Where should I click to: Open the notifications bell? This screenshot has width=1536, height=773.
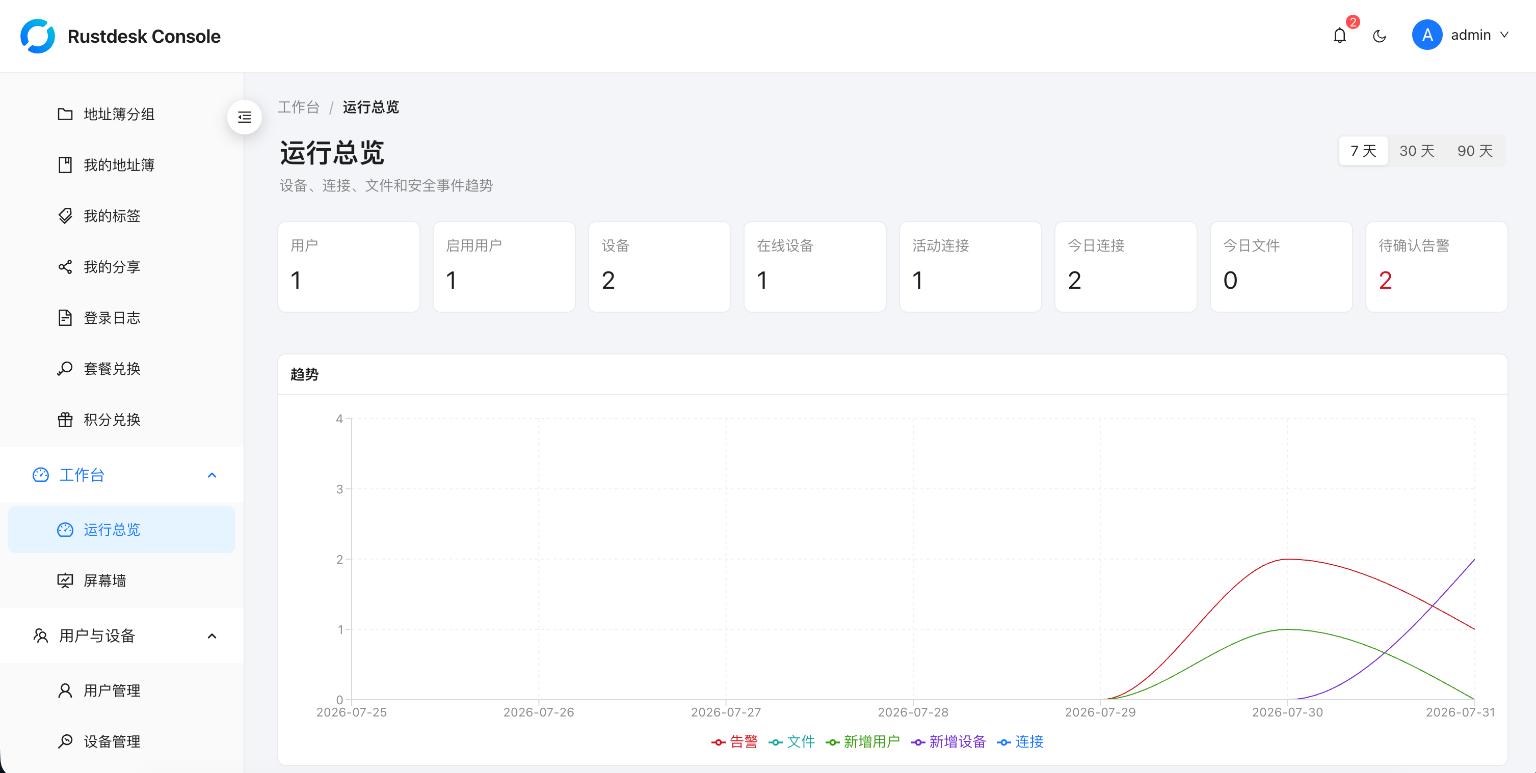[1339, 36]
